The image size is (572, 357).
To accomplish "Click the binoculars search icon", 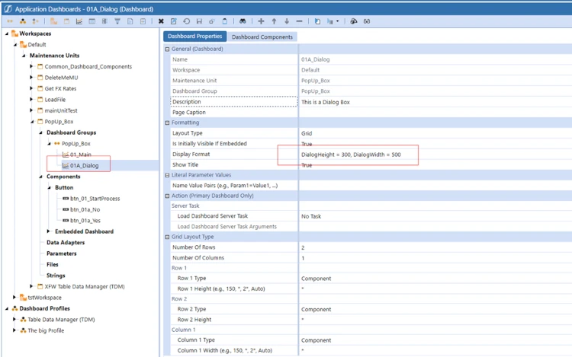I will click(243, 21).
